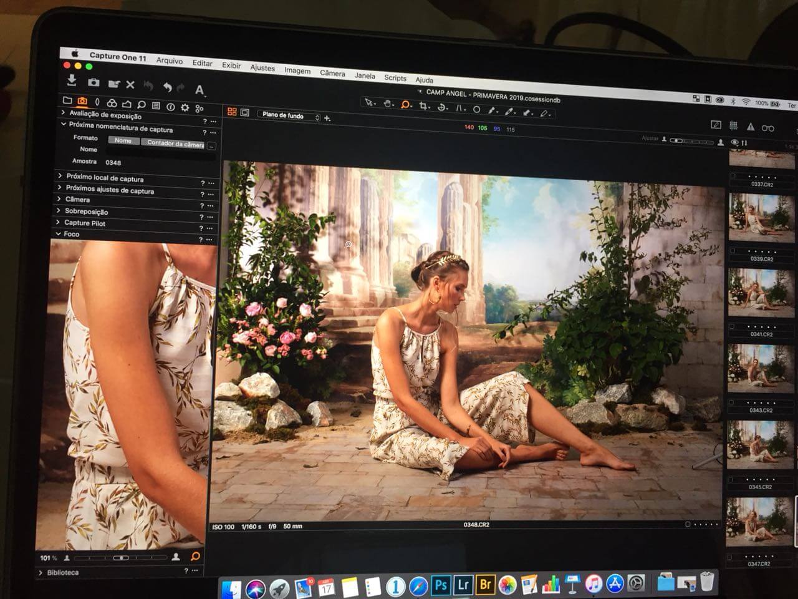Switch to multi-image grid view
Image resolution: width=798 pixels, height=599 pixels.
(x=232, y=111)
